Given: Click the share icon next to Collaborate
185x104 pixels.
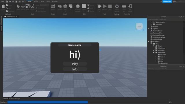Looking at the screenshot, I should pyautogui.click(x=176, y=1).
